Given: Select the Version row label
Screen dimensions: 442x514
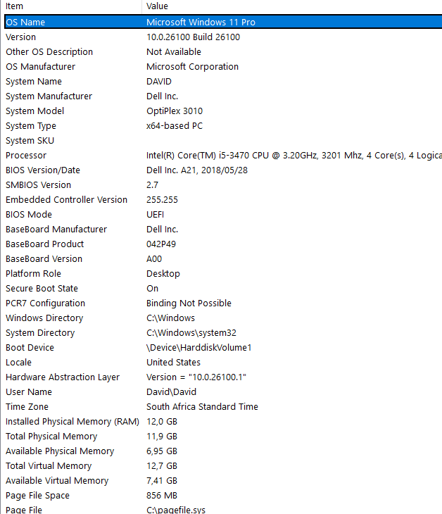Looking at the screenshot, I should 20,37.
